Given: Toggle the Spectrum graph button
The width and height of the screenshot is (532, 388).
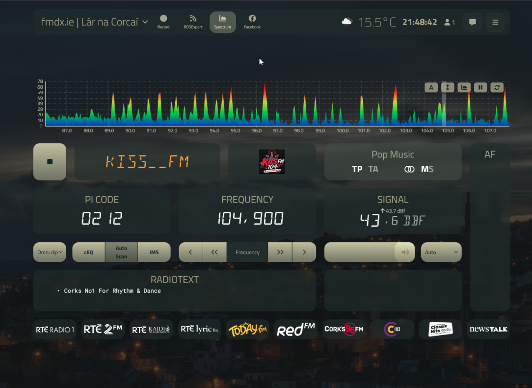Looking at the screenshot, I should 223,22.
